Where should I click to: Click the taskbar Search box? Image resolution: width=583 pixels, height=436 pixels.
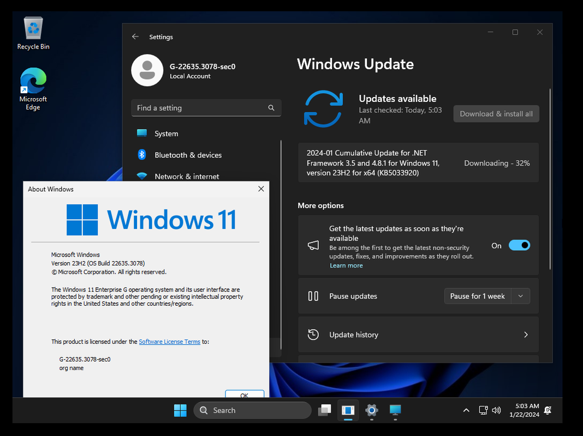252,410
